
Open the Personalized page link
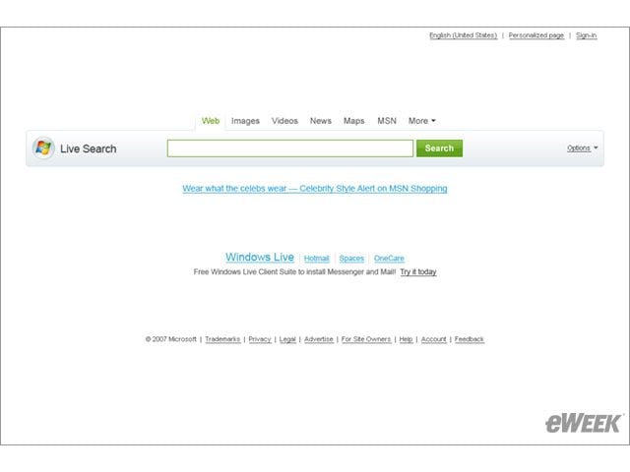pos(535,35)
